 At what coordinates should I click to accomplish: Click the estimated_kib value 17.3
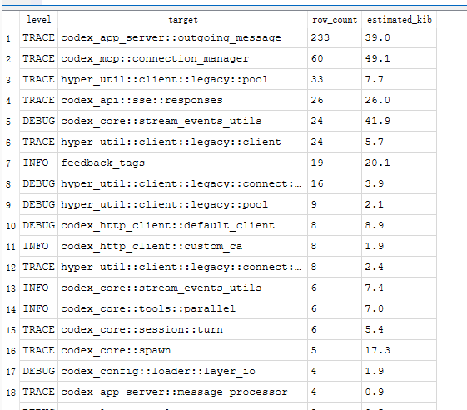399,350
